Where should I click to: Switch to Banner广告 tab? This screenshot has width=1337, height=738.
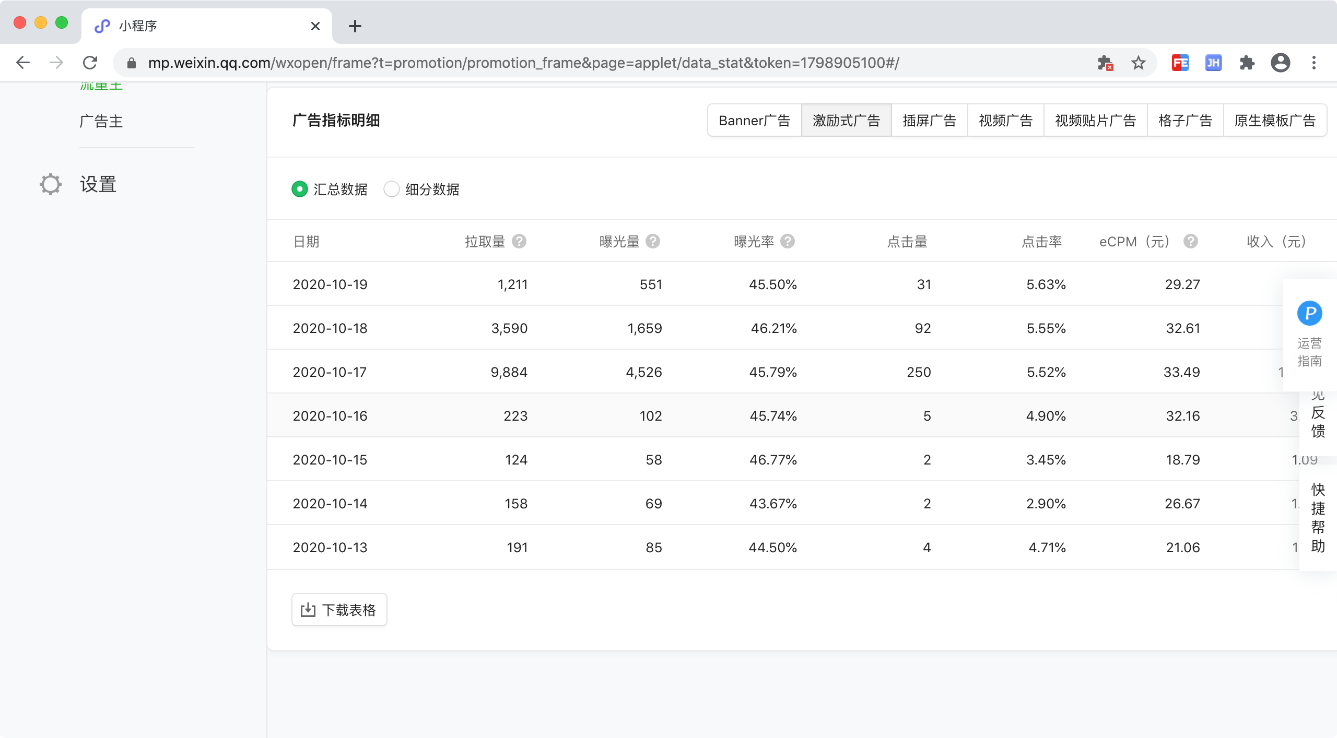pyautogui.click(x=754, y=121)
